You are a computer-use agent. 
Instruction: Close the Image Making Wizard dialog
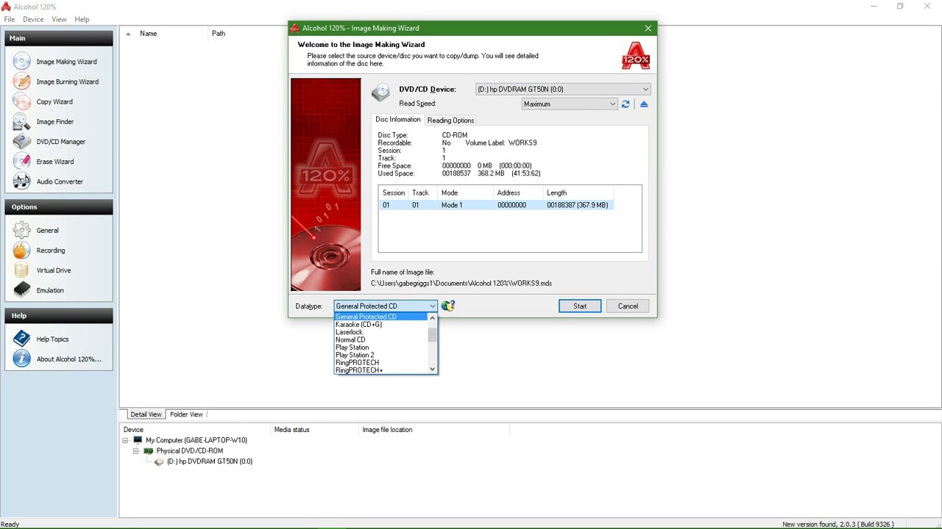click(x=648, y=28)
